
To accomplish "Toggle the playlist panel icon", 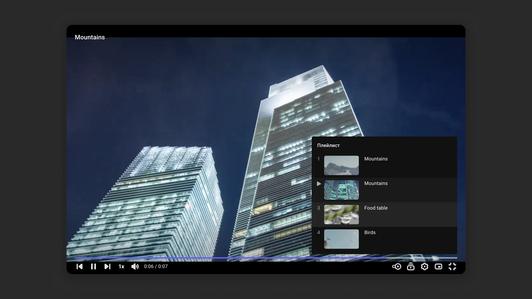I will point(411,267).
